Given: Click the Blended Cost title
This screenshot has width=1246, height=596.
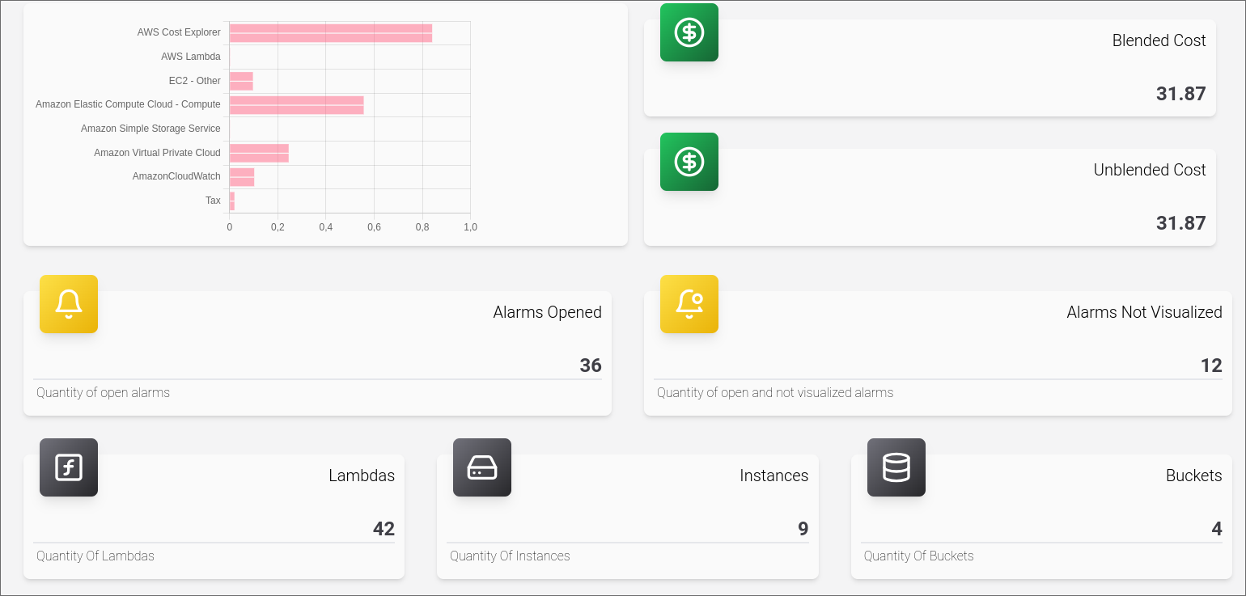Looking at the screenshot, I should (1159, 40).
